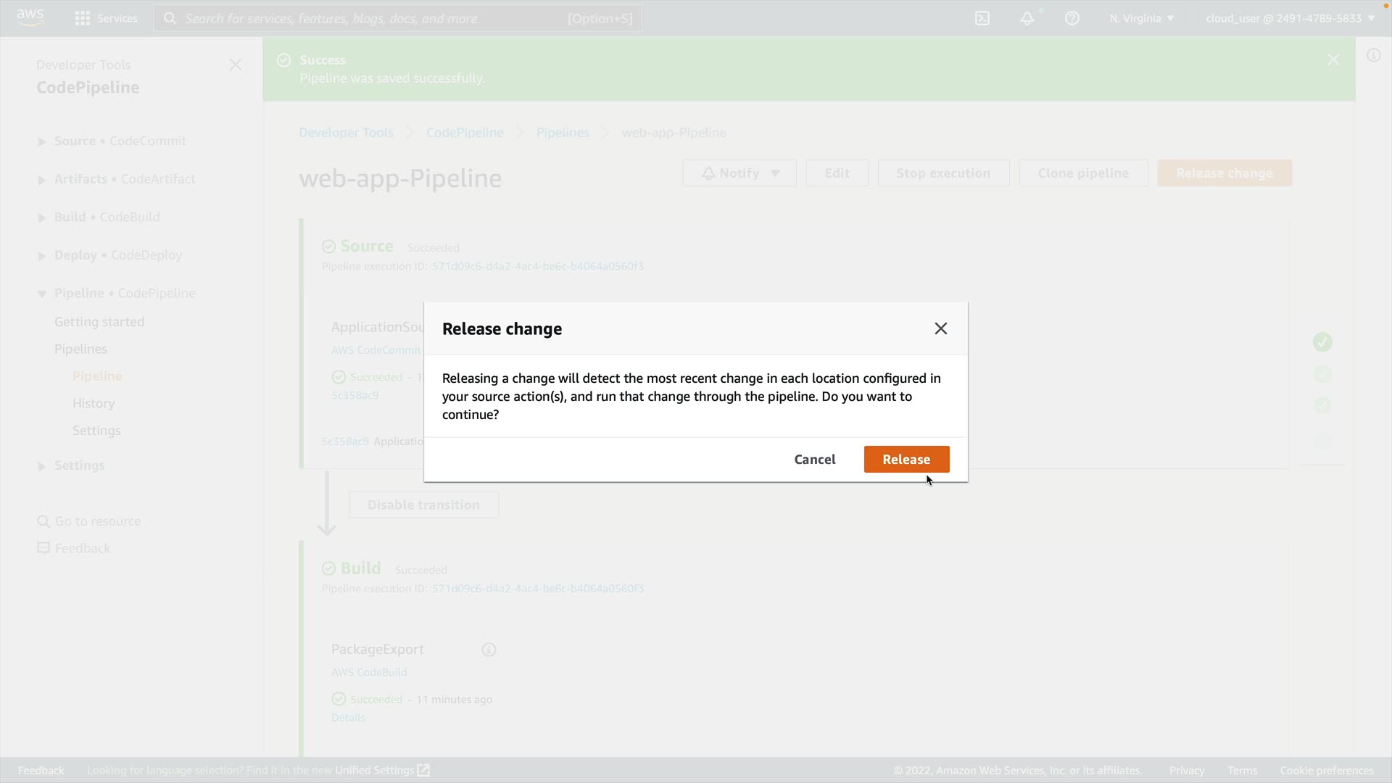The height and width of the screenshot is (783, 1392).
Task: Open the notifications bell icon
Action: click(1027, 18)
